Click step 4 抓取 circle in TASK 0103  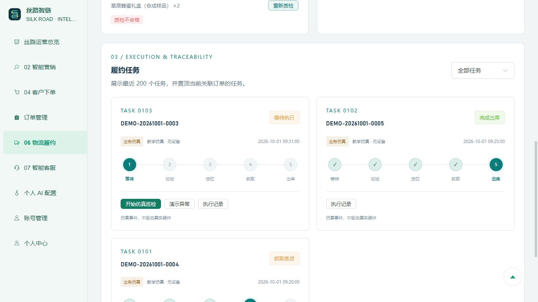click(250, 164)
